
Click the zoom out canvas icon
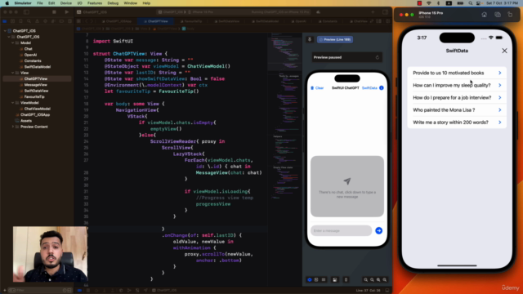(x=365, y=279)
